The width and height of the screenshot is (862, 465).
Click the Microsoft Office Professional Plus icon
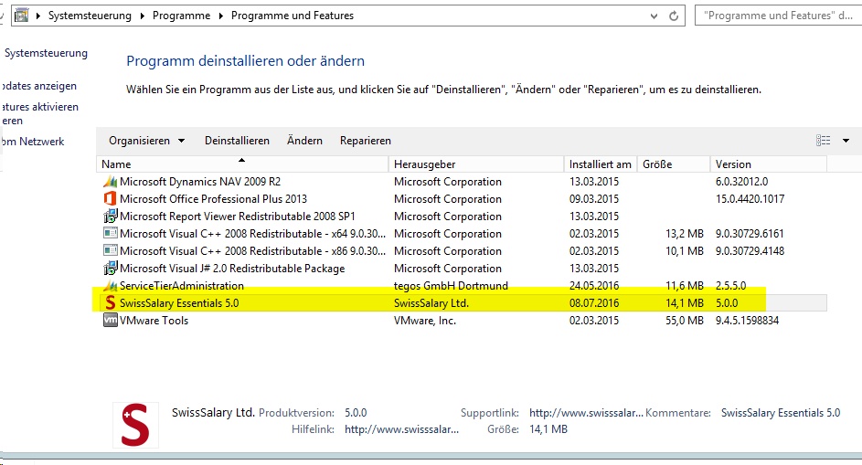click(x=110, y=199)
